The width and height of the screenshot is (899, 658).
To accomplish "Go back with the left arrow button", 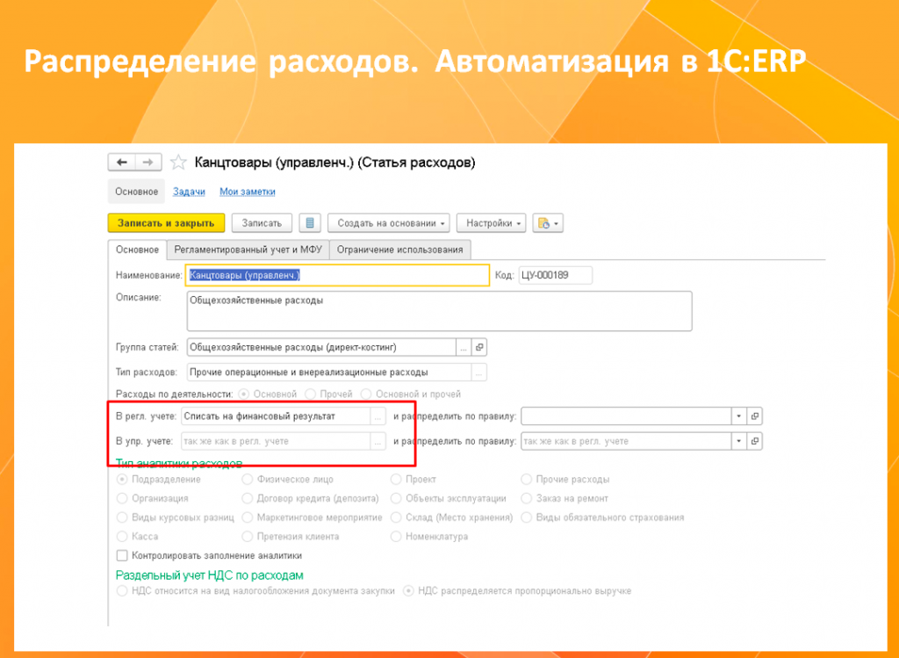I will (x=121, y=163).
